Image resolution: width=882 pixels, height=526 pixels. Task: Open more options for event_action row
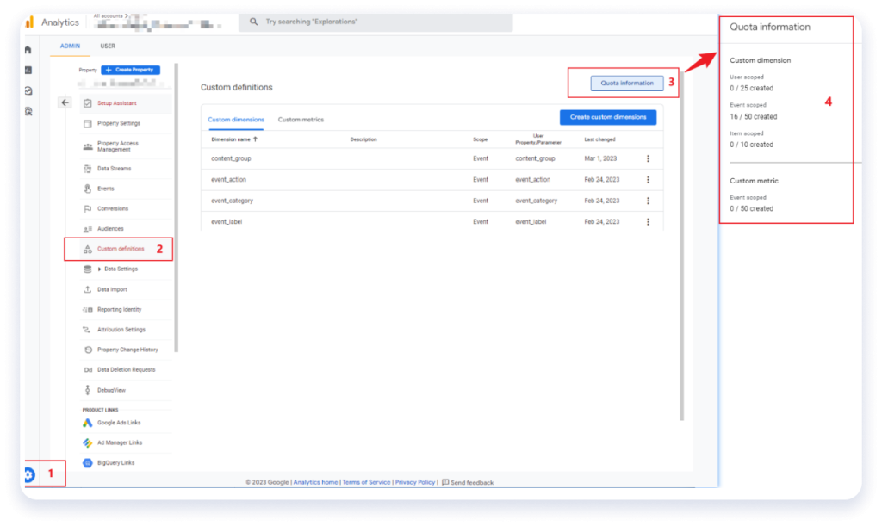tap(648, 180)
